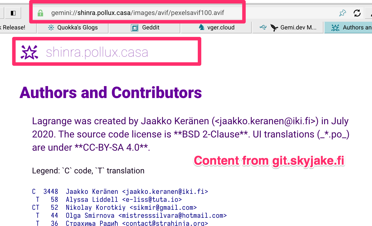Click the quokka icon on Quokka's Glogs tab

51,27
